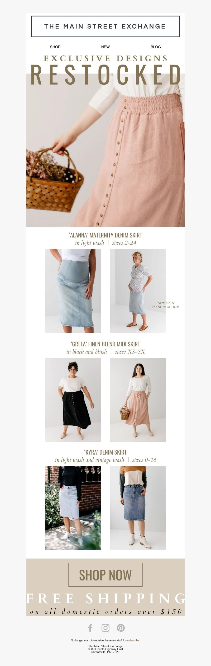Open the black Greta skirt photo

coord(73,400)
